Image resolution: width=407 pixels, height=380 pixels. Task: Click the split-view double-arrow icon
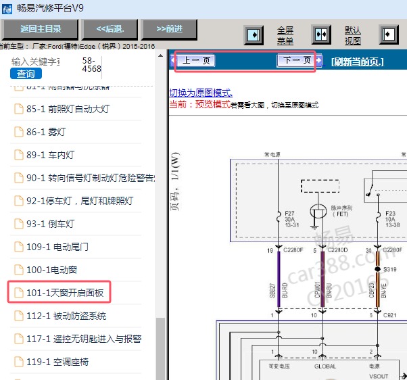point(321,34)
